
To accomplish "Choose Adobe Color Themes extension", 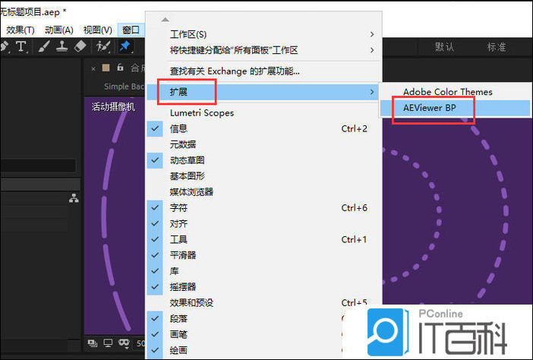I will [456, 92].
